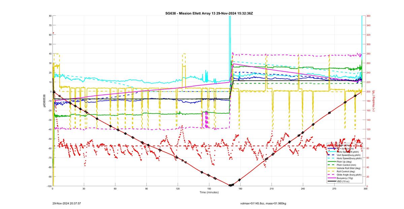The height and width of the screenshot is (209, 404).
Task: Click the '29-Nov-2024 20:37:57' timestamp footer
Action: coord(67,203)
